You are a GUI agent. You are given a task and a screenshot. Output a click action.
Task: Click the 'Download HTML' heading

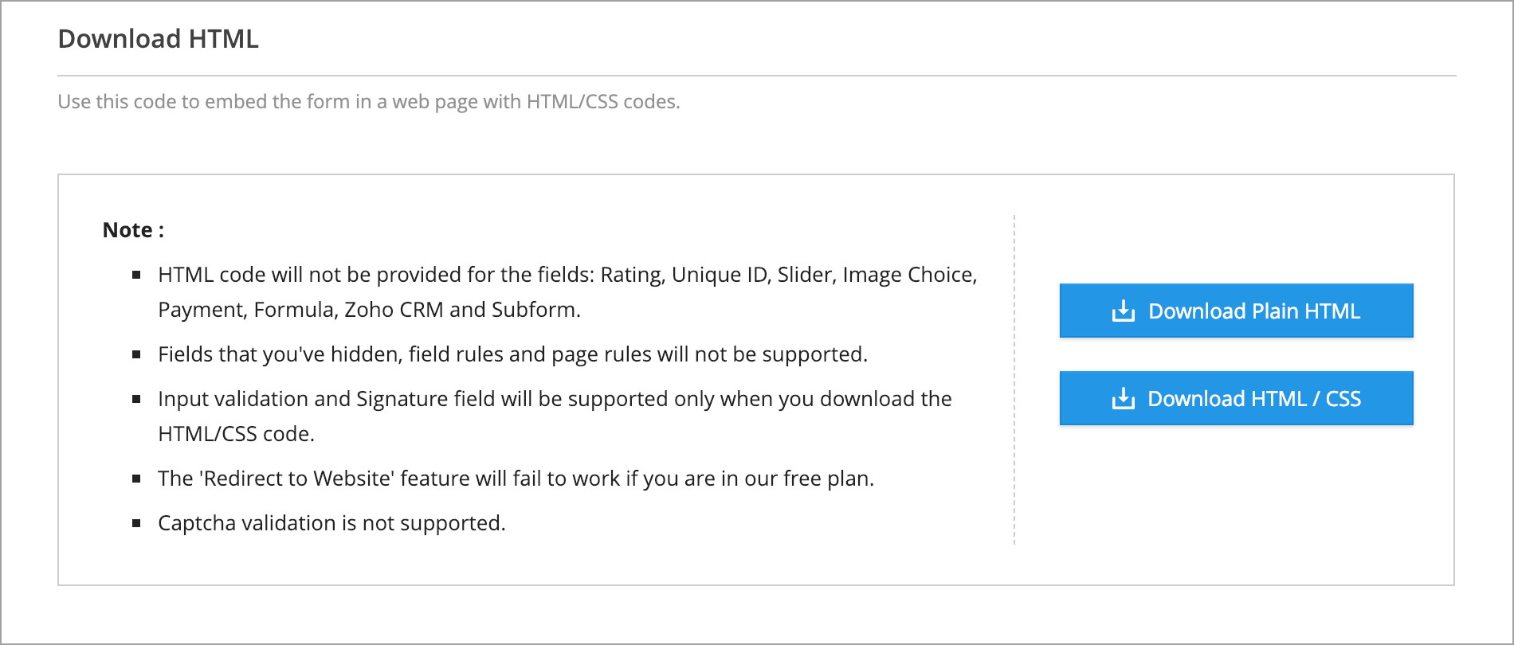tap(159, 39)
